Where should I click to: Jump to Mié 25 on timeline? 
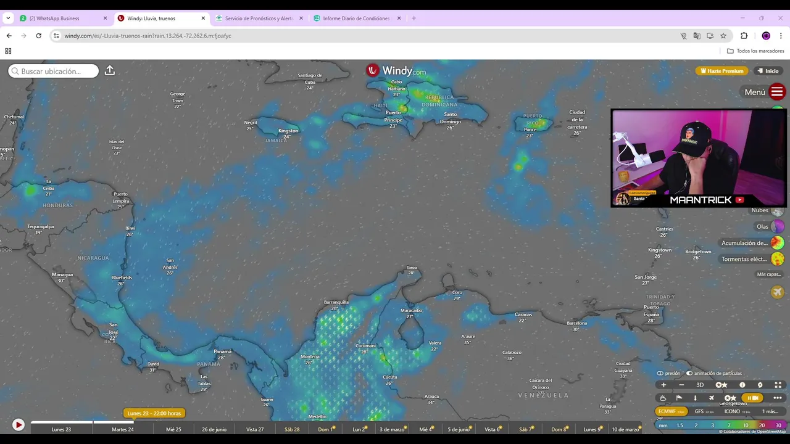[x=173, y=429]
